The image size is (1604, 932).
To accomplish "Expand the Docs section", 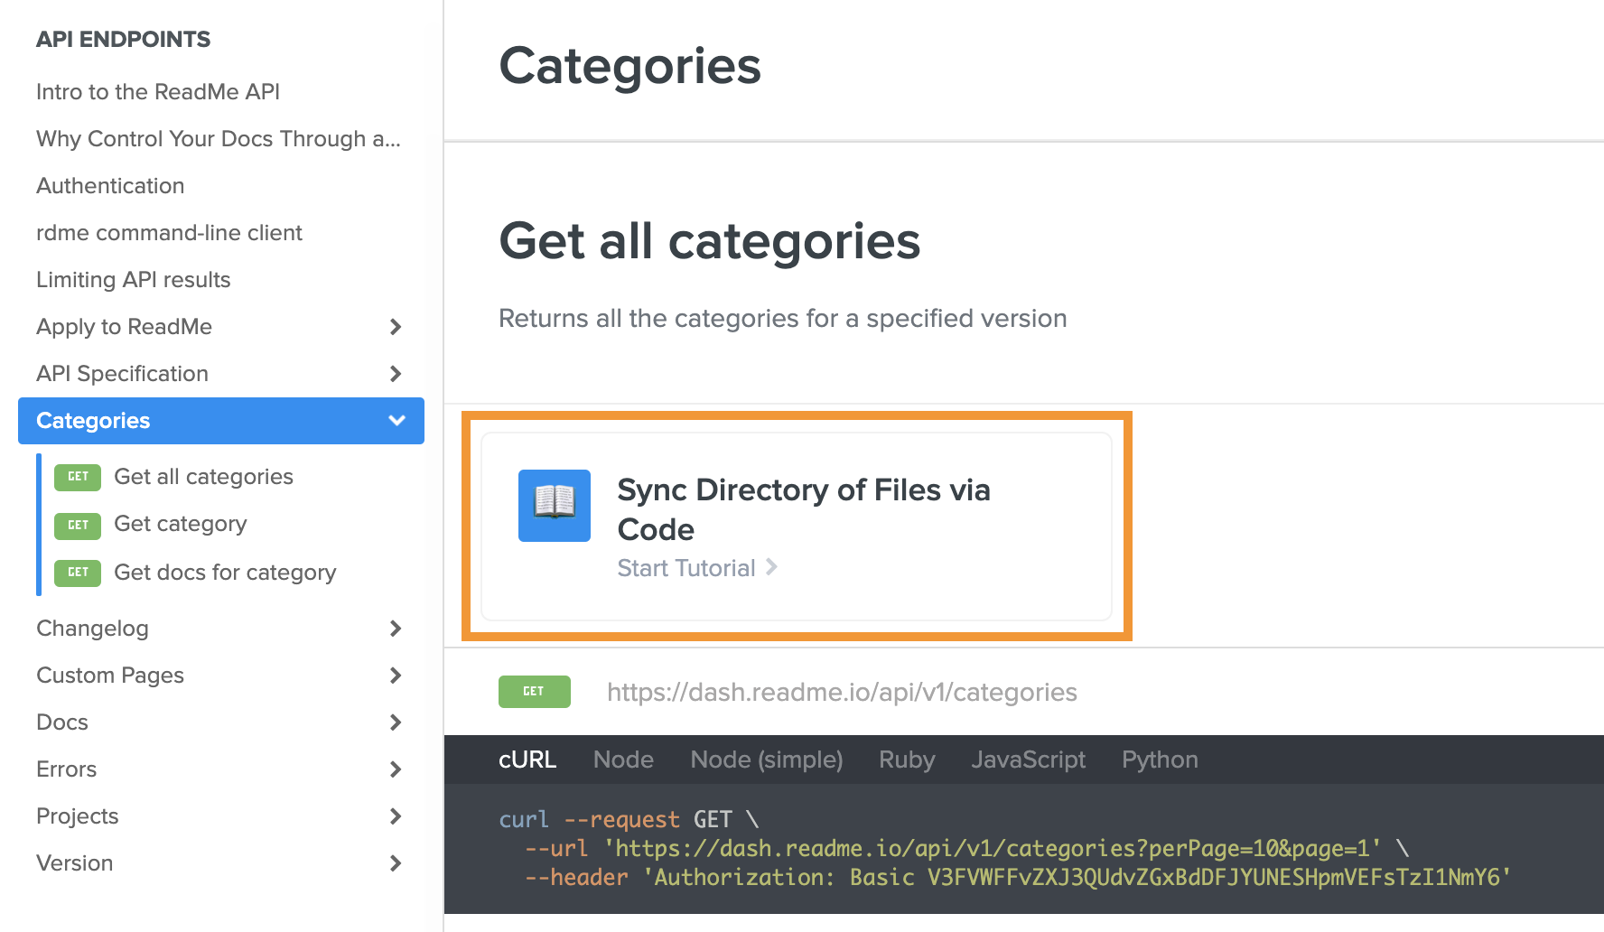I will click(395, 722).
